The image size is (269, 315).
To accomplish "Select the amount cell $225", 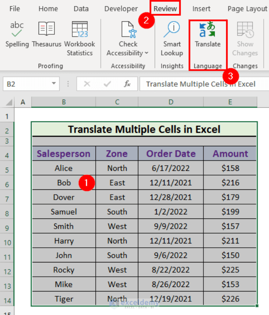I will pyautogui.click(x=230, y=270).
